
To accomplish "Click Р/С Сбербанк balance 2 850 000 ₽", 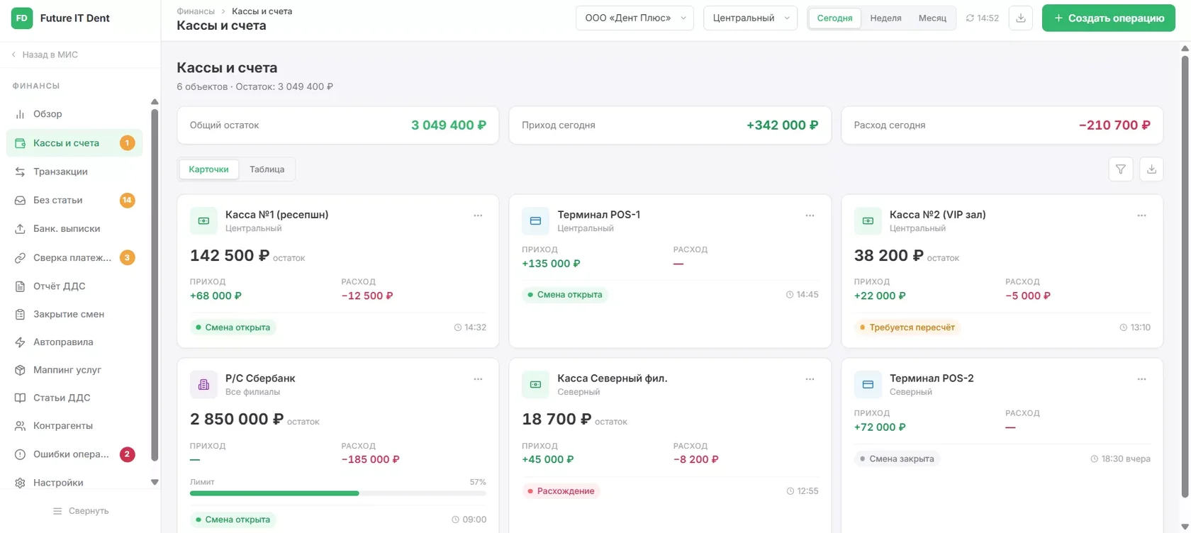I will click(x=237, y=420).
